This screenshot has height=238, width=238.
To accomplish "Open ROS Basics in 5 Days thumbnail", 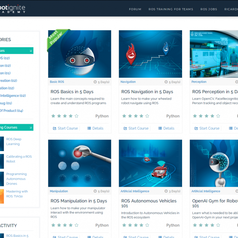I will (80, 54).
